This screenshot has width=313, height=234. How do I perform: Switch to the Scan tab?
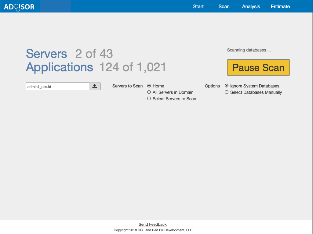click(x=224, y=7)
